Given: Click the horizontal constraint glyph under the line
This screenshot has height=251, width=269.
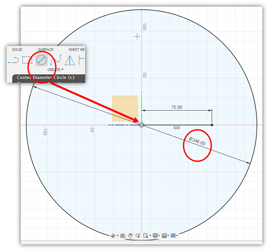Looking at the screenshot, I should click(x=177, y=127).
